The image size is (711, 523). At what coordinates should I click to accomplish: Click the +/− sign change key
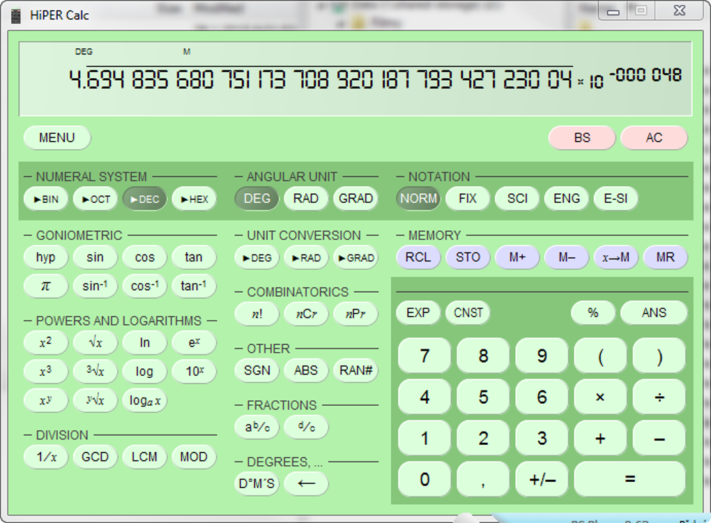click(x=542, y=480)
